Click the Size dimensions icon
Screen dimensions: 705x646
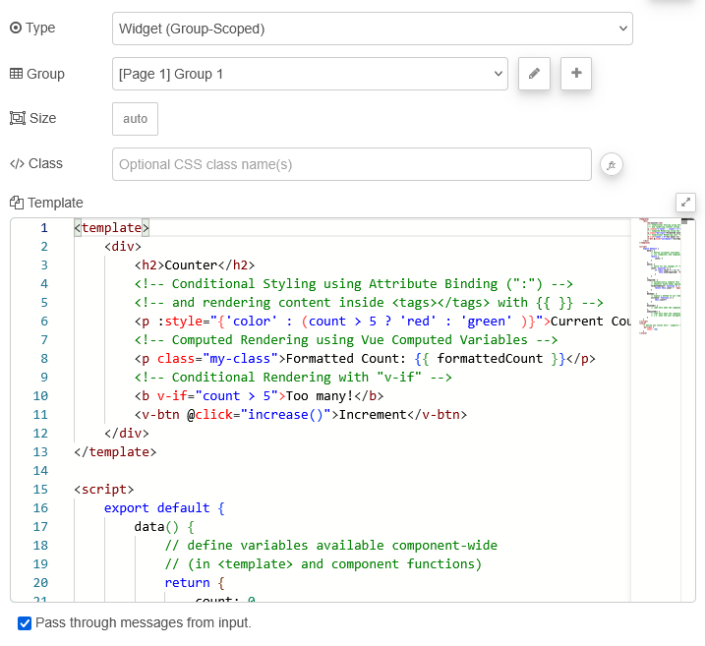pyautogui.click(x=17, y=119)
